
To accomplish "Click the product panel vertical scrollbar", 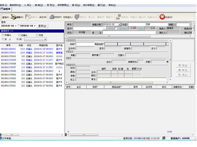I will tap(170, 60).
